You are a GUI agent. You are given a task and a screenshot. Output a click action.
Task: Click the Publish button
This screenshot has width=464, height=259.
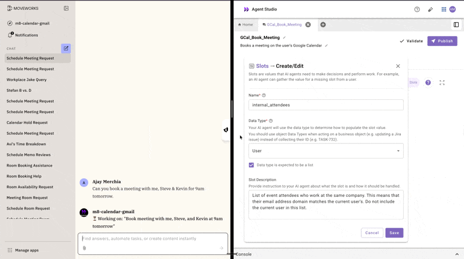pos(442,41)
